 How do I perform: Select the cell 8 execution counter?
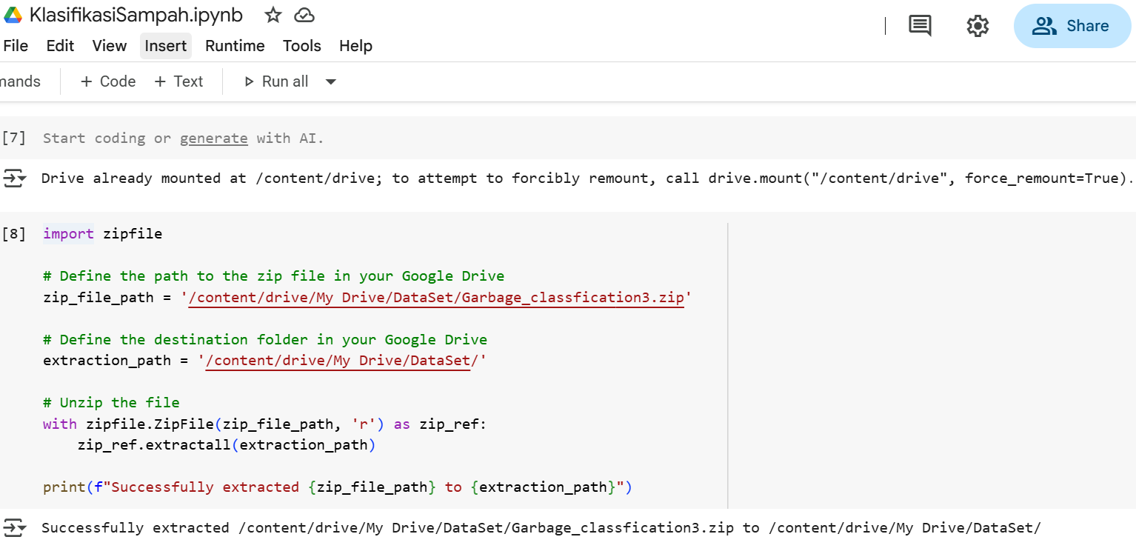pos(14,234)
